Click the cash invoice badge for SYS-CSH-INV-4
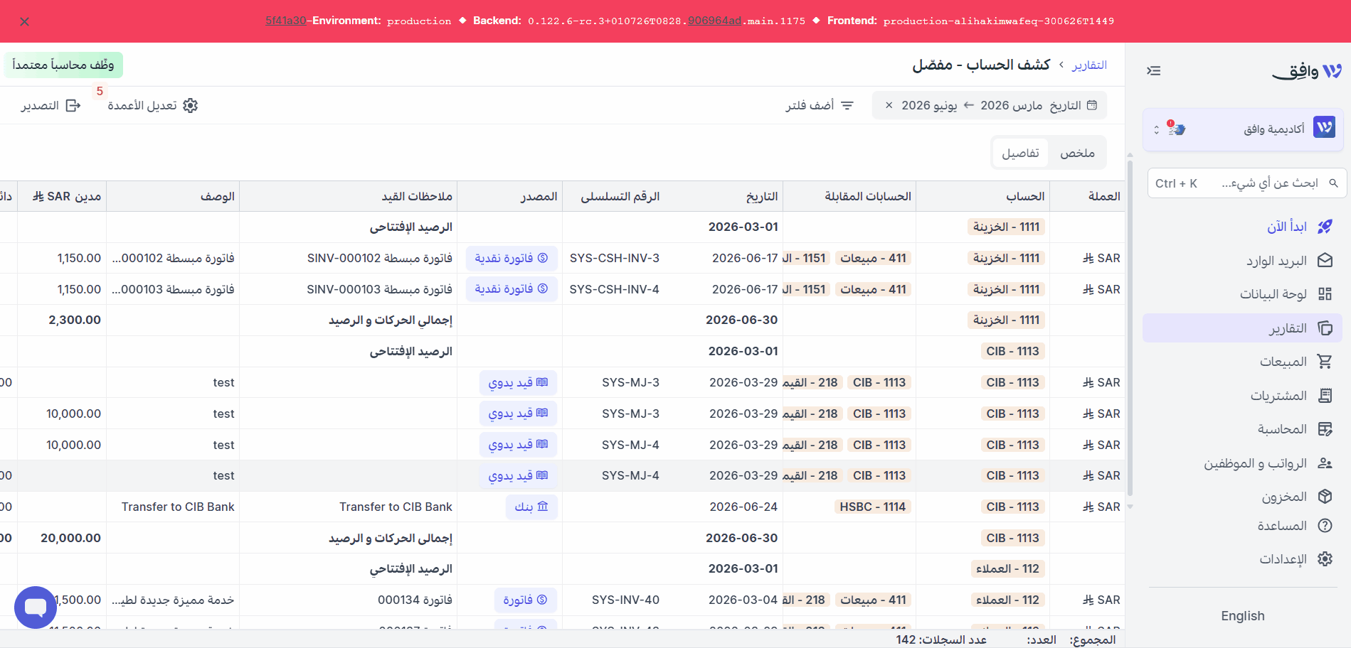This screenshot has width=1351, height=648. coord(512,289)
